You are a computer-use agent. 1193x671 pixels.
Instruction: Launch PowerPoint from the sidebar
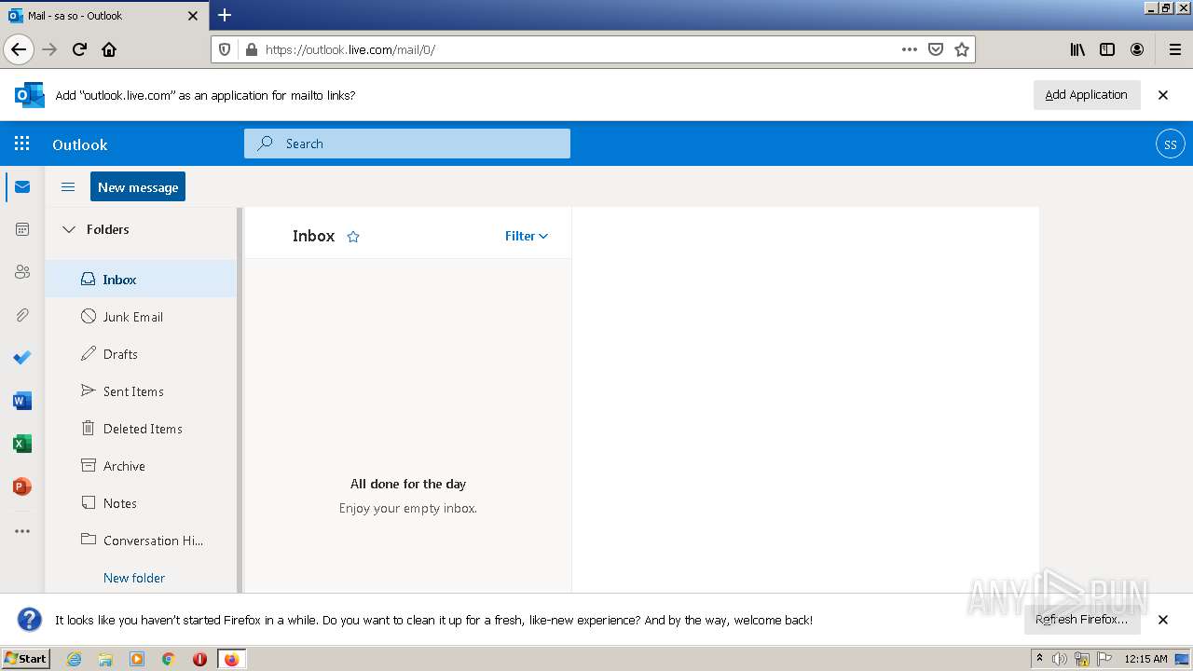[22, 486]
